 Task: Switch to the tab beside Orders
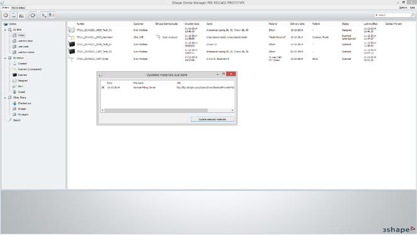point(18,8)
